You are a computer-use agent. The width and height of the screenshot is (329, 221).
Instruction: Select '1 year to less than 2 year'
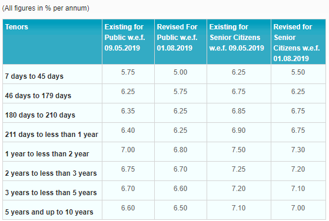(x=47, y=154)
